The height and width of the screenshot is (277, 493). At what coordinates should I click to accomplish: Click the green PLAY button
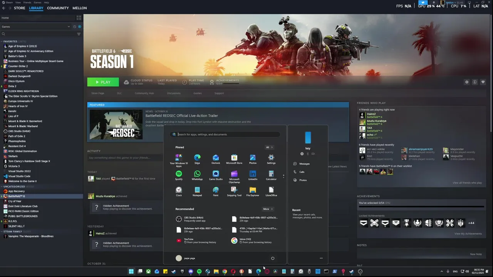103,82
